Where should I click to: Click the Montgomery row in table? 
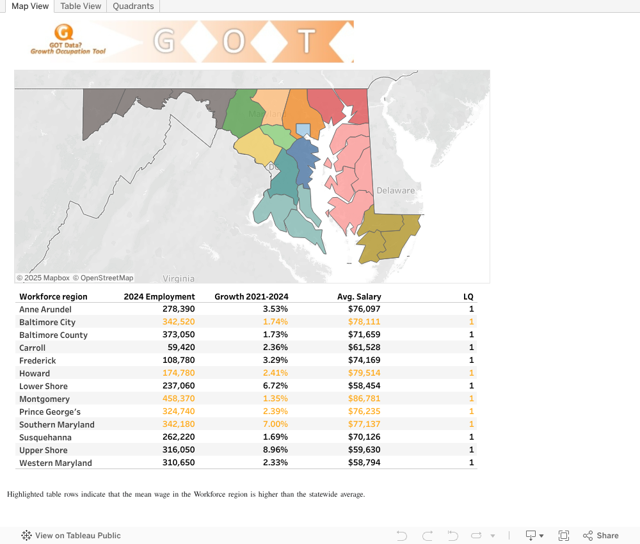[x=44, y=399]
